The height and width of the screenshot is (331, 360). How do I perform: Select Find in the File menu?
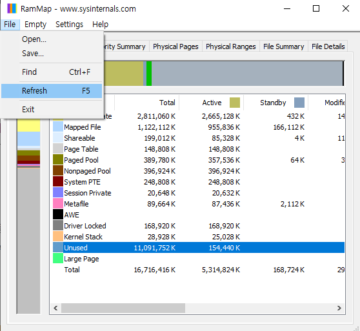click(52, 72)
